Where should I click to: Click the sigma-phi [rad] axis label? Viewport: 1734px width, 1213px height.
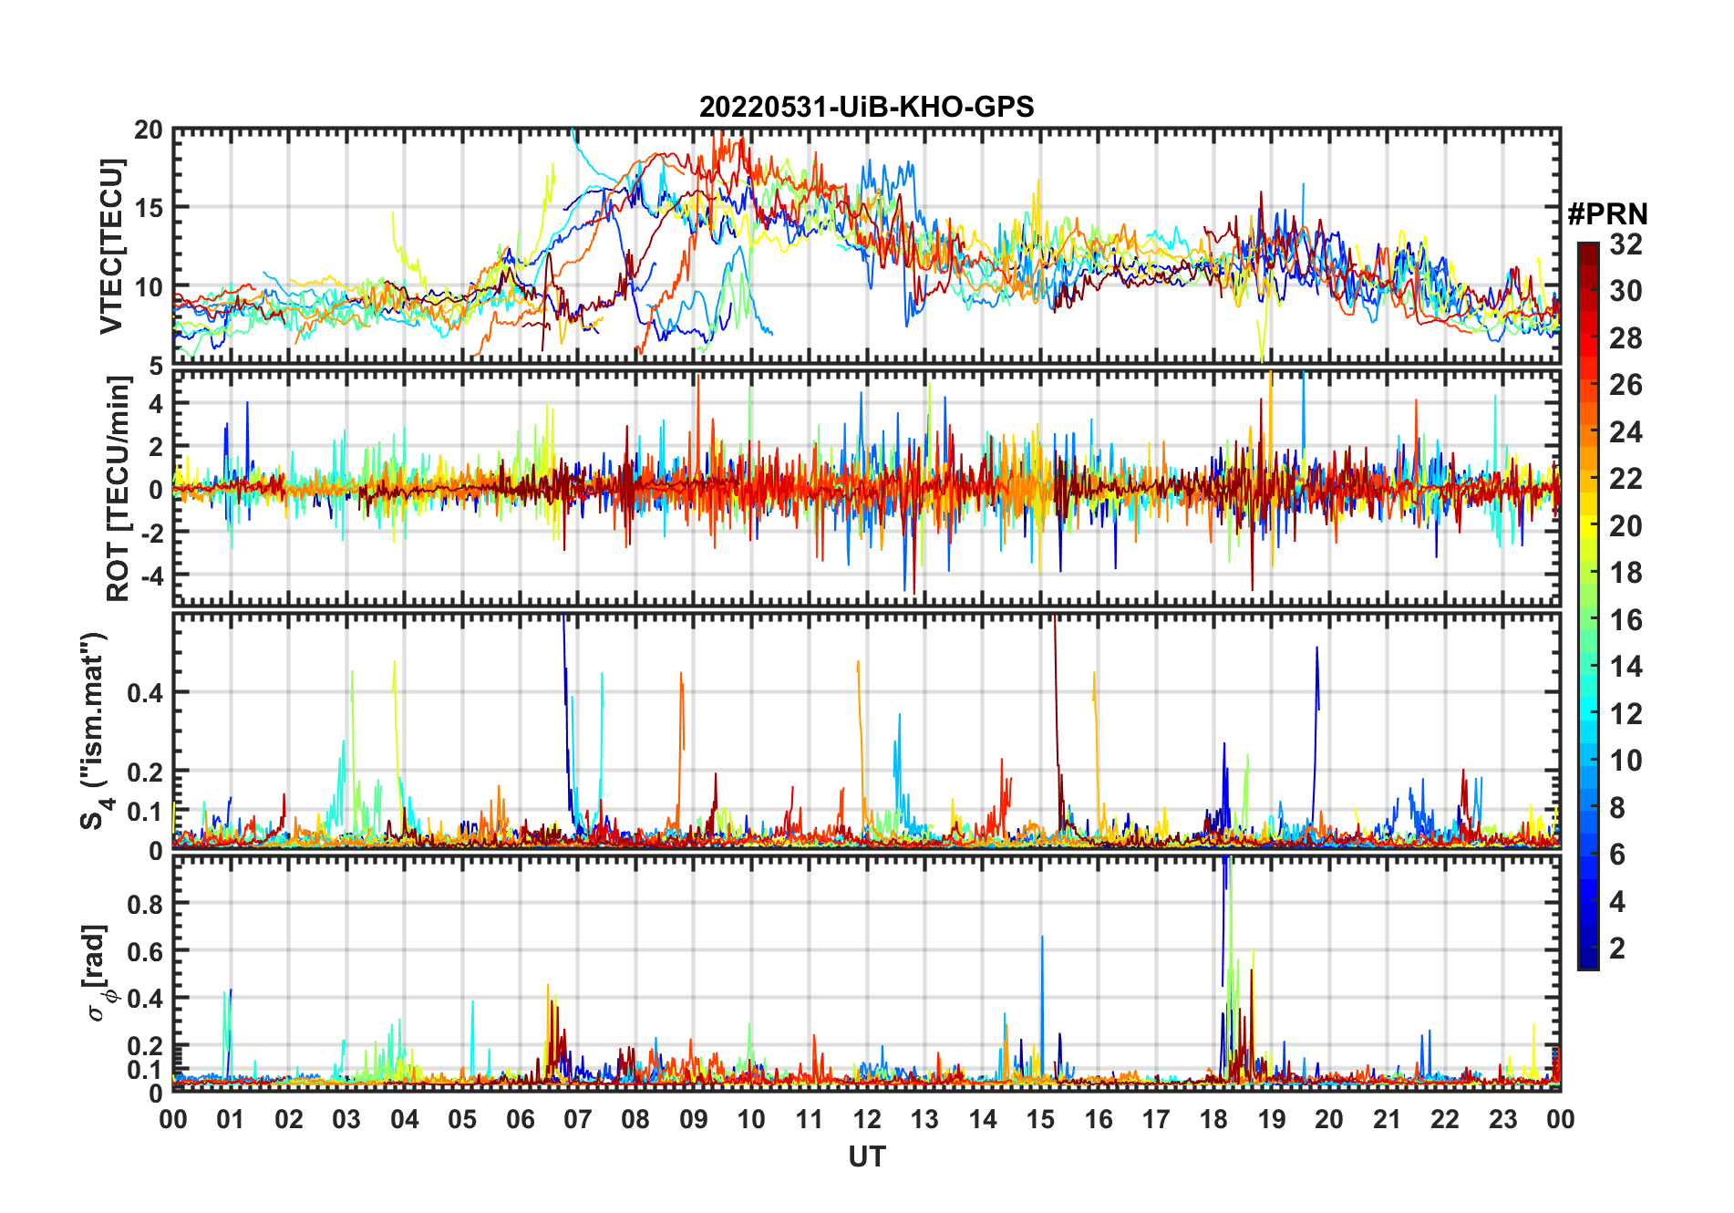coord(98,973)
